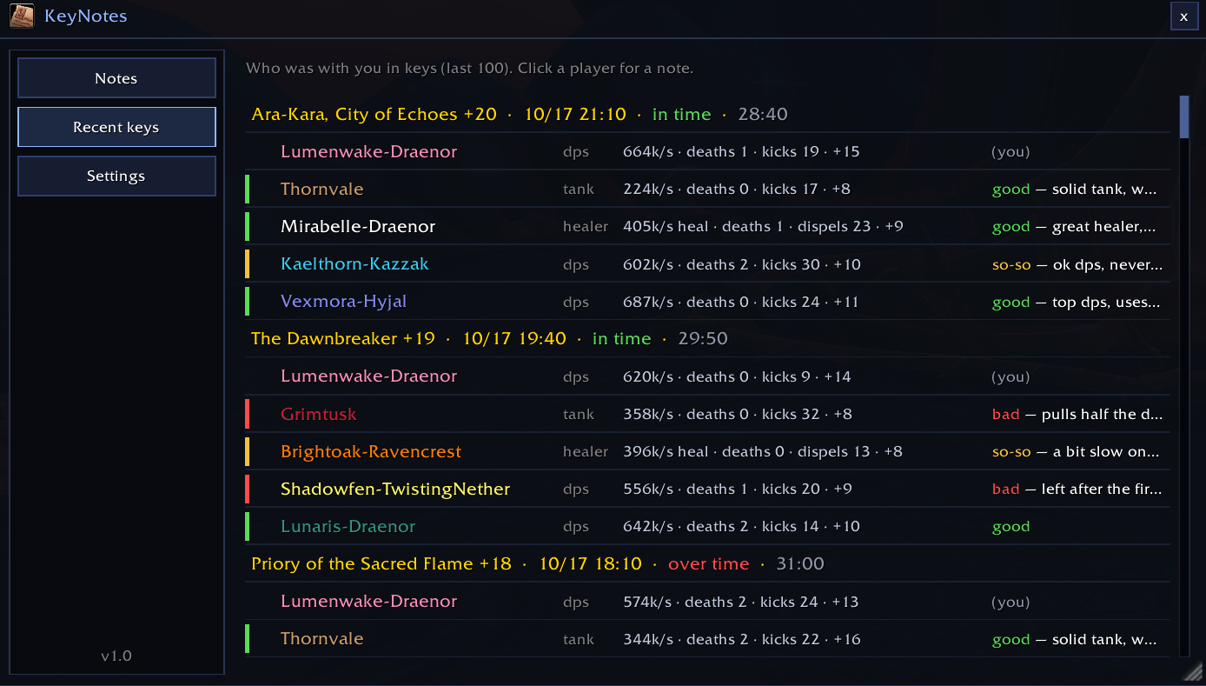The height and width of the screenshot is (686, 1206).
Task: Select The Dawnbreaker +19 key header
Action: pyautogui.click(x=707, y=338)
